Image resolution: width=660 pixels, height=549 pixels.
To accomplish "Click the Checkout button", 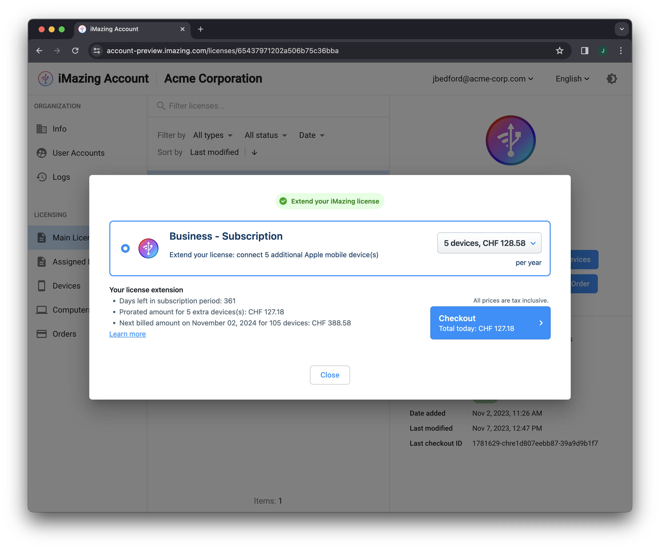I will point(490,323).
